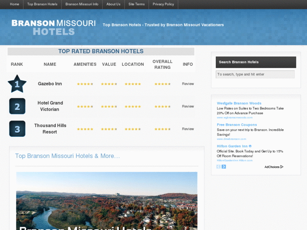Image resolution: width=307 pixels, height=230 pixels.
Task: Open Hilton Garden Inn ad link
Action: 234,146
